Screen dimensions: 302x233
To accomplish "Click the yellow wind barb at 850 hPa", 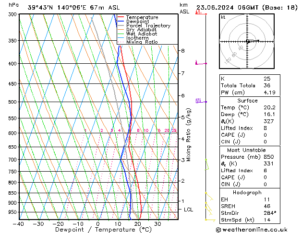I will [209, 196].
